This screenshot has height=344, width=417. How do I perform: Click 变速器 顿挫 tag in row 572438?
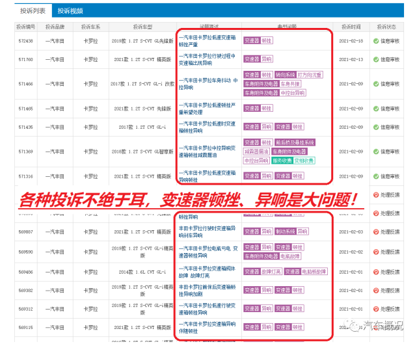click(258, 41)
